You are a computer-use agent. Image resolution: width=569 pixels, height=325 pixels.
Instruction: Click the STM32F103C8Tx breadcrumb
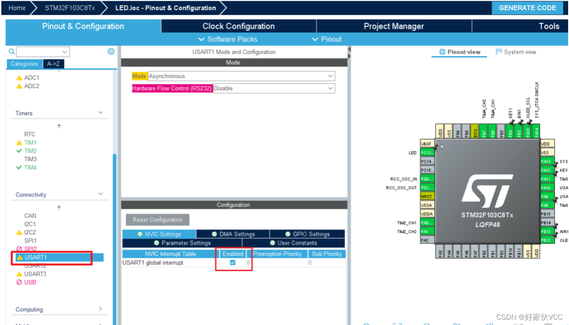[70, 8]
